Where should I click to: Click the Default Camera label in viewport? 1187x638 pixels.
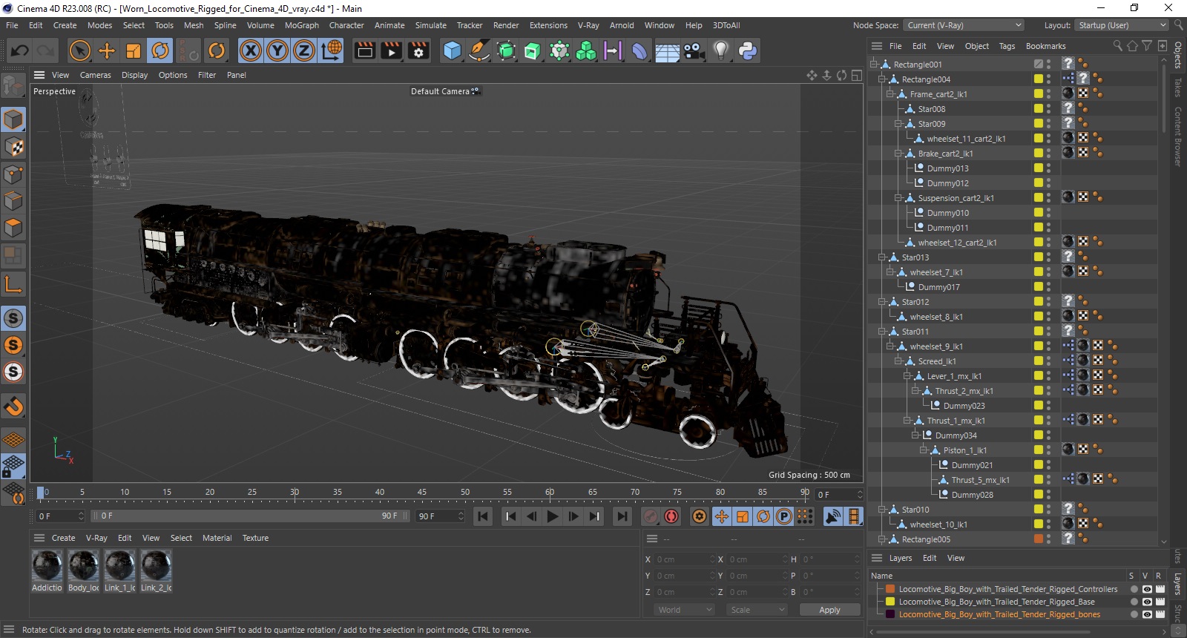tap(440, 91)
